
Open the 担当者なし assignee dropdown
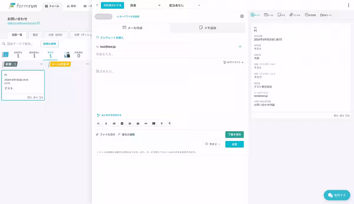pos(184,5)
